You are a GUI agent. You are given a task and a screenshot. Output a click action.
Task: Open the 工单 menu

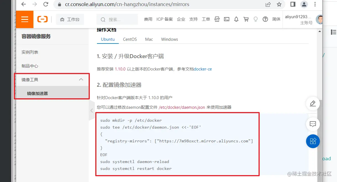206,19
